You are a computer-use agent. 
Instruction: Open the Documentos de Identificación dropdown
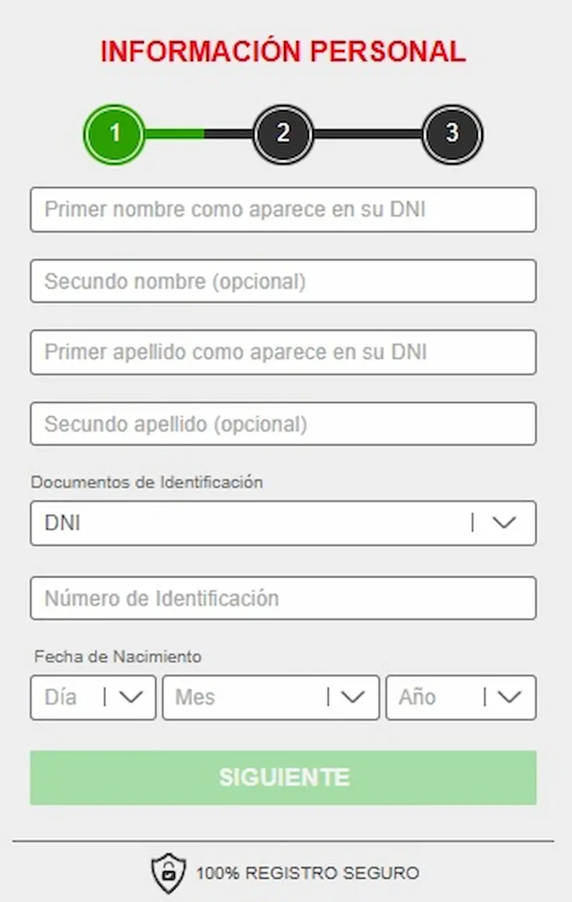[283, 523]
